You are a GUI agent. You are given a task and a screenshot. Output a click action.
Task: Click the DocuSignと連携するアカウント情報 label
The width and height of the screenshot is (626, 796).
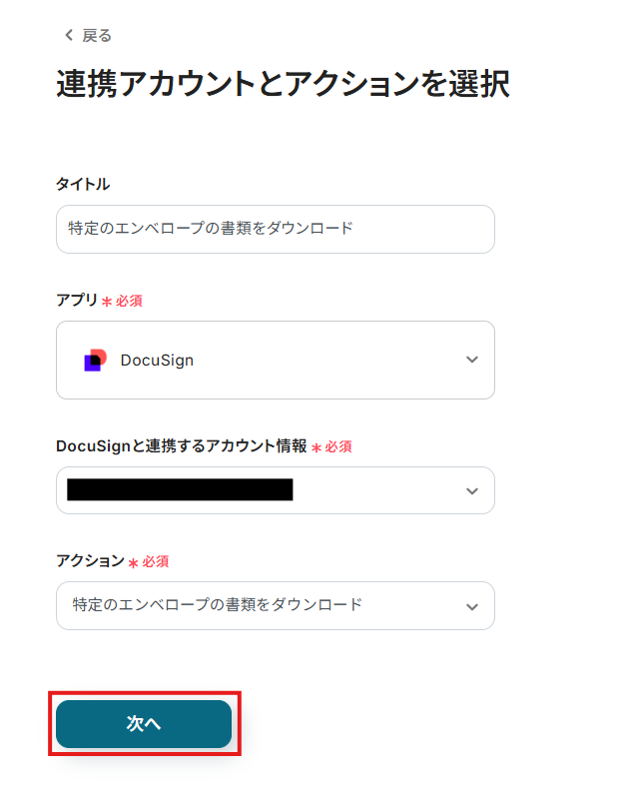pyautogui.click(x=182, y=446)
